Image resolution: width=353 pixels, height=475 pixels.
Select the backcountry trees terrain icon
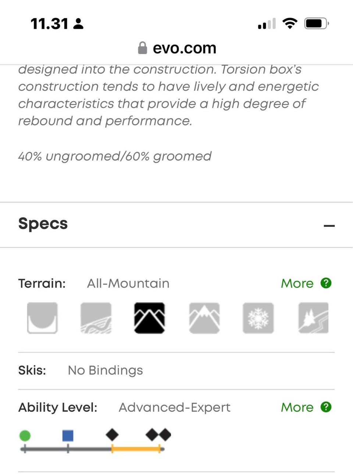313,318
